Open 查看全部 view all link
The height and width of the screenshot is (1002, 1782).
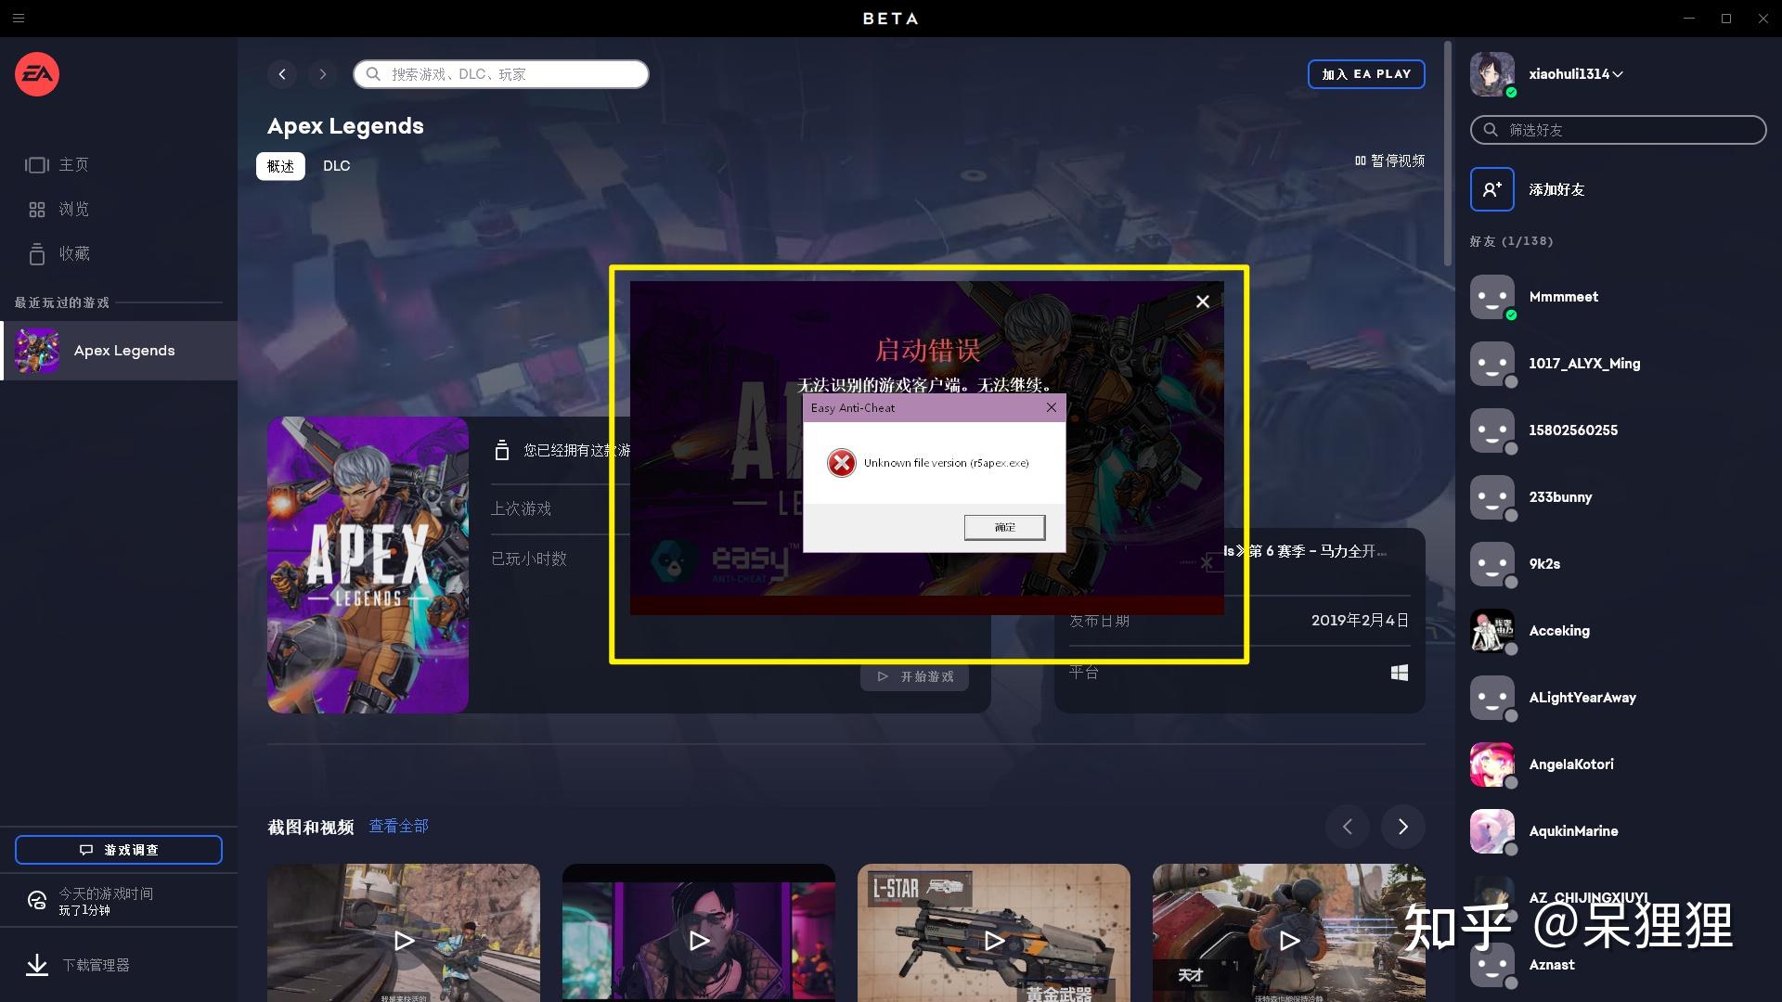(x=398, y=826)
